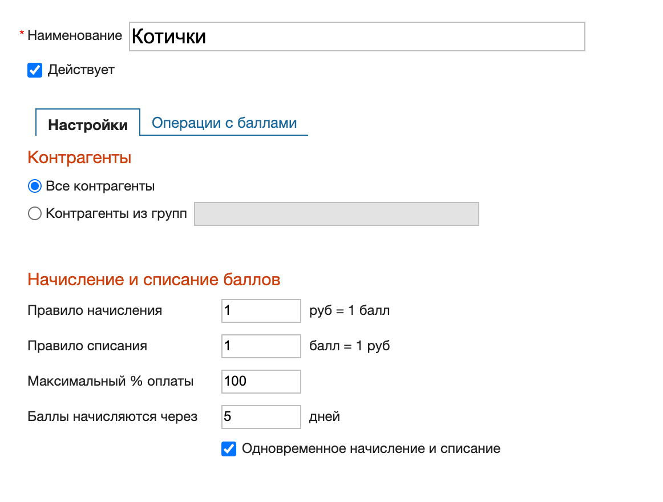Select the "Все контрагенты" radio button

(x=34, y=186)
